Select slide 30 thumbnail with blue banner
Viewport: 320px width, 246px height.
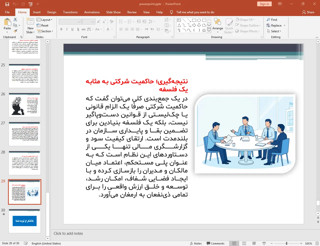tap(25, 221)
